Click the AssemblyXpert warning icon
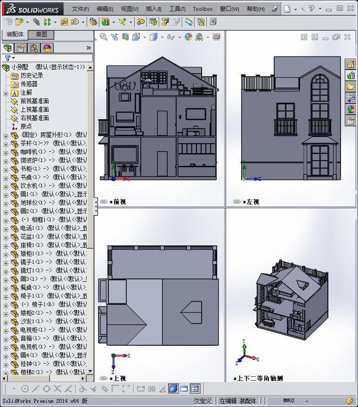Viewport: 358px width, 407px height. tap(201, 22)
